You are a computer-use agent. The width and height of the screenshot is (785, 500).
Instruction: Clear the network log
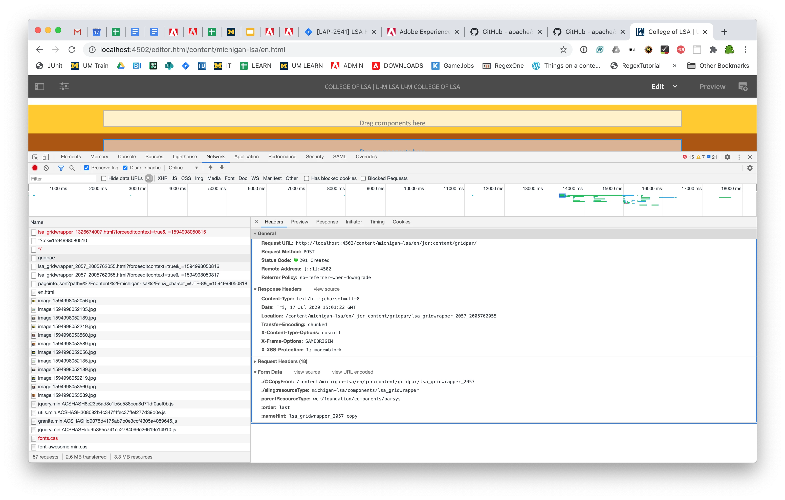pyautogui.click(x=46, y=168)
